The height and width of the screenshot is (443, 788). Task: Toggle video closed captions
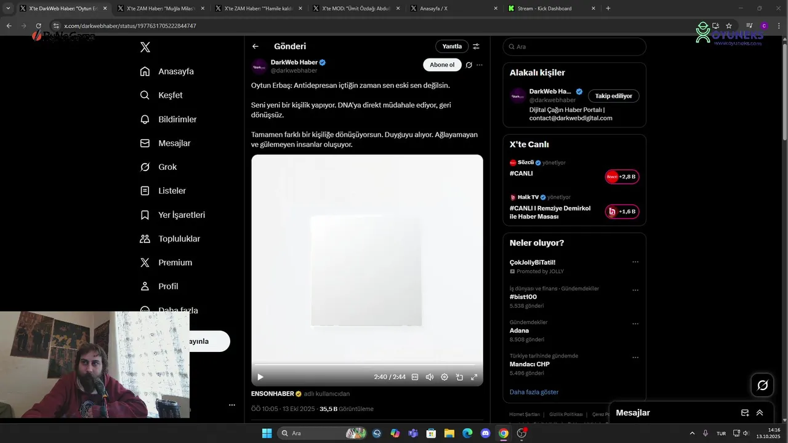(415, 377)
